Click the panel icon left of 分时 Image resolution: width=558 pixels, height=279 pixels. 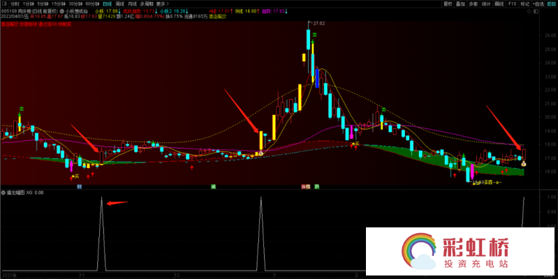4,4
